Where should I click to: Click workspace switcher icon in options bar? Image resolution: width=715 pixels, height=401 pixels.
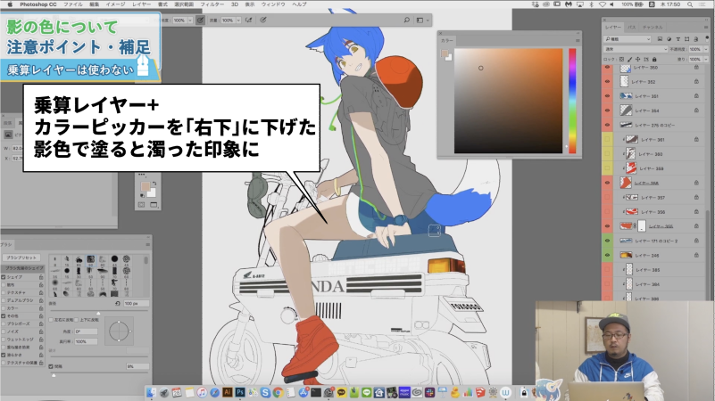pos(420,20)
